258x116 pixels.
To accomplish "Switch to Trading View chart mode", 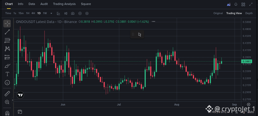I will point(234,13).
